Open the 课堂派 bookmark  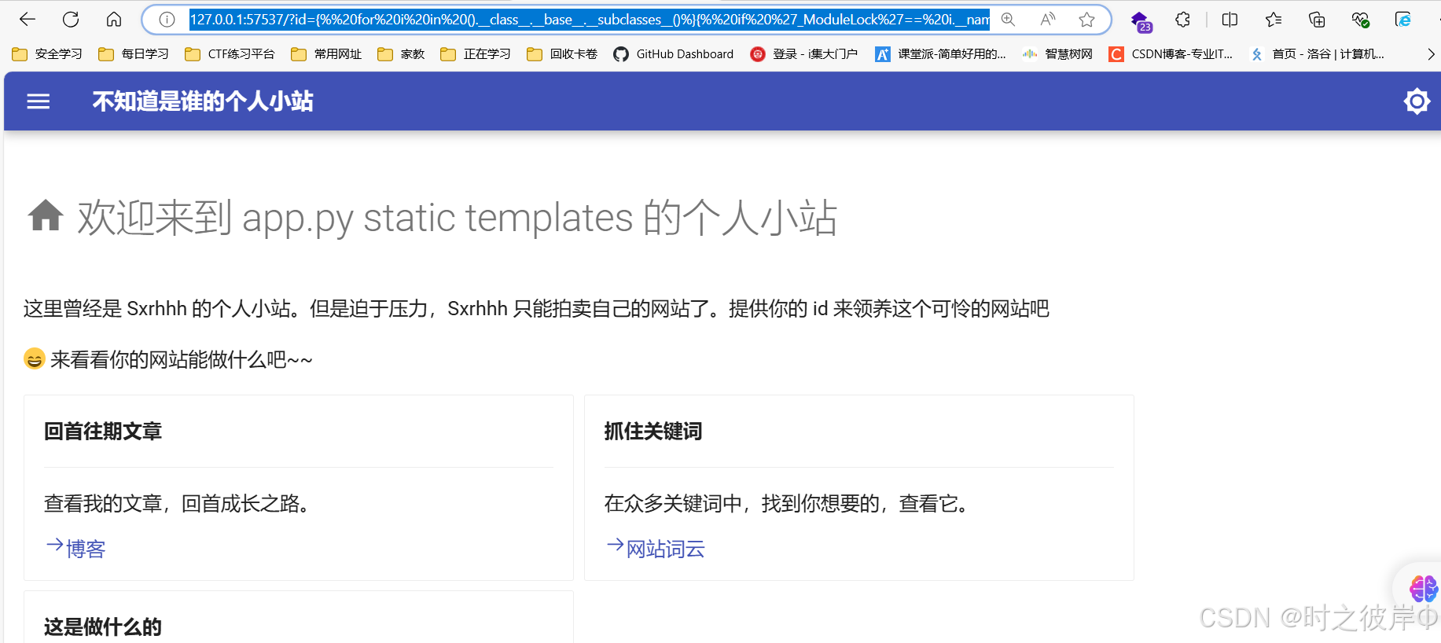(x=941, y=53)
